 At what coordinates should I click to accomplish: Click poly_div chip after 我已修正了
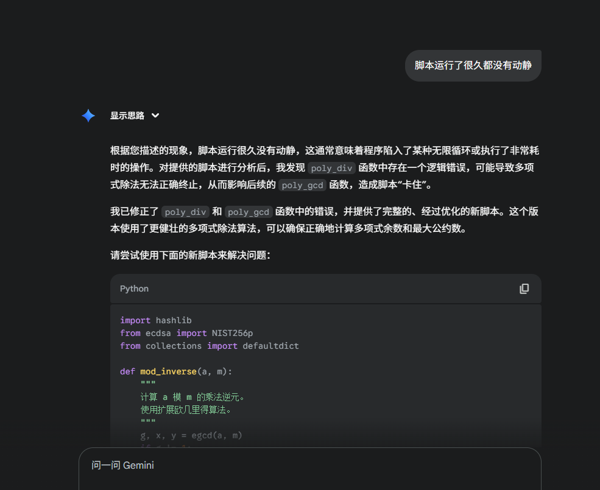(x=186, y=212)
